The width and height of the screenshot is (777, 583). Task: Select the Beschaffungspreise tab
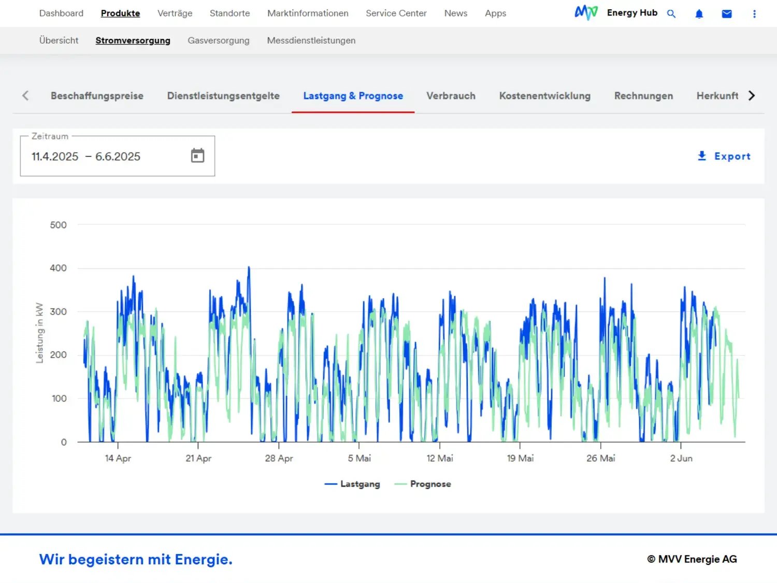pos(97,96)
